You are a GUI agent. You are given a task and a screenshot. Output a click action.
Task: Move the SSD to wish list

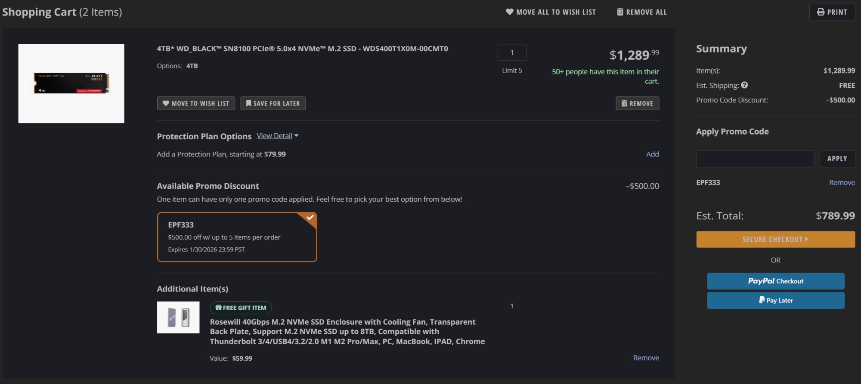(x=196, y=103)
